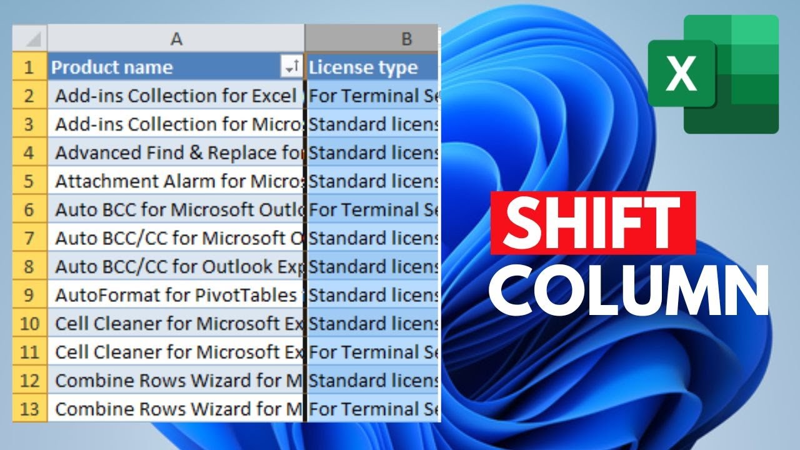Select row header 9
The image size is (800, 450).
(30, 295)
